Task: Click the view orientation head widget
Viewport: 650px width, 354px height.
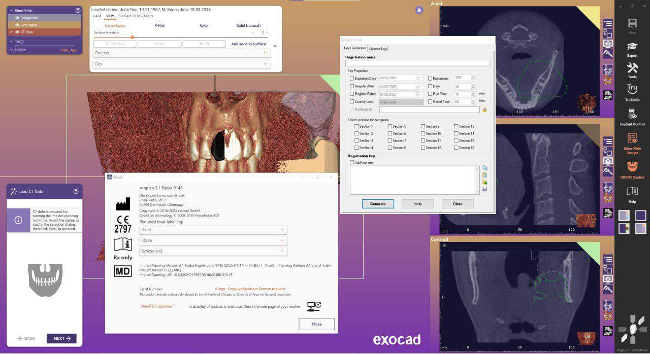Action: tap(632, 330)
